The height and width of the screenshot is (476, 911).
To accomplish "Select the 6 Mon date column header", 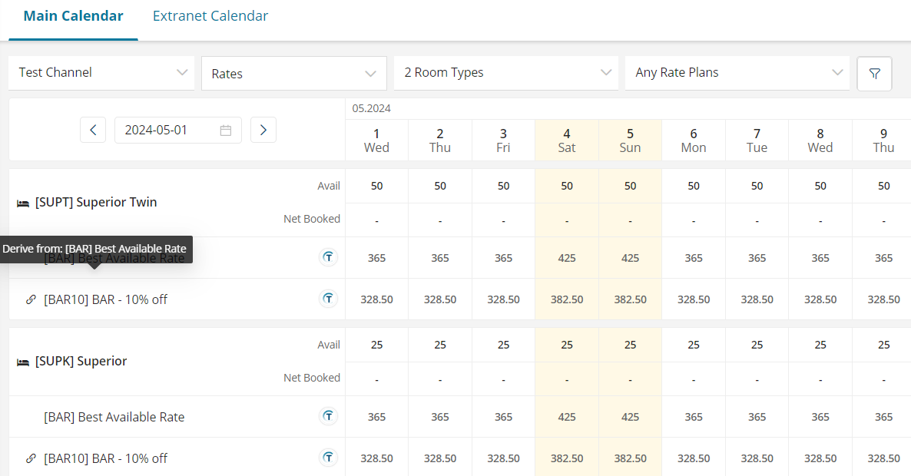I will (x=693, y=140).
